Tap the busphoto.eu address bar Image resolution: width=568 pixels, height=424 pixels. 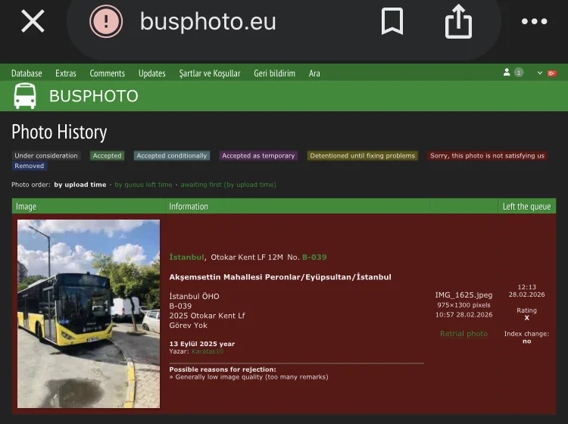coord(208,21)
